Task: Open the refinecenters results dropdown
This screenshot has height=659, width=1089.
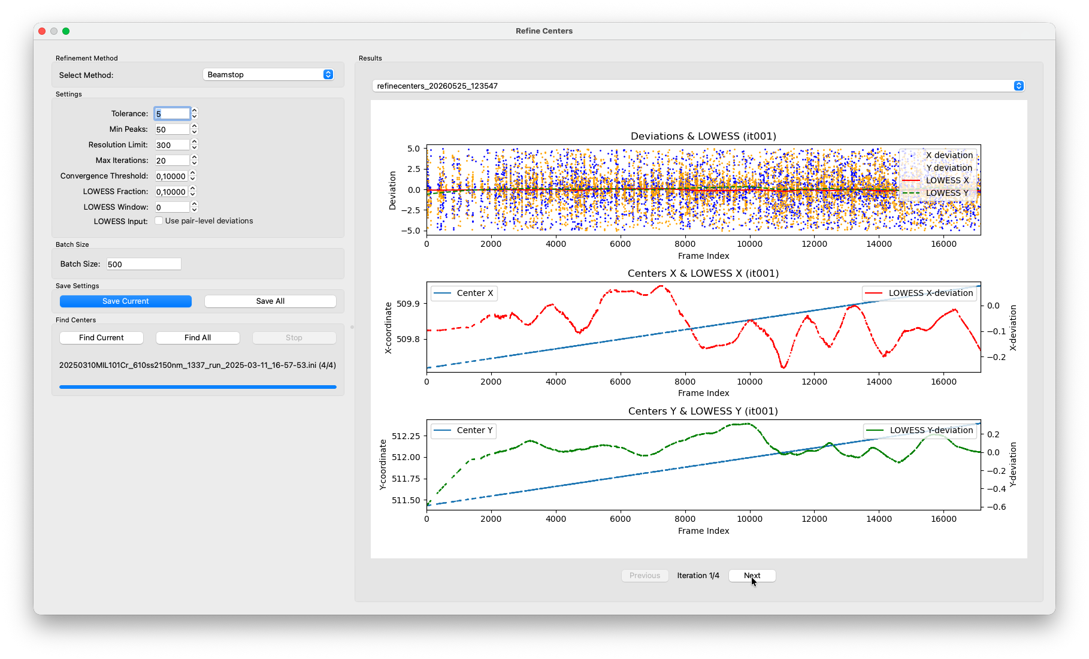Action: coord(698,86)
